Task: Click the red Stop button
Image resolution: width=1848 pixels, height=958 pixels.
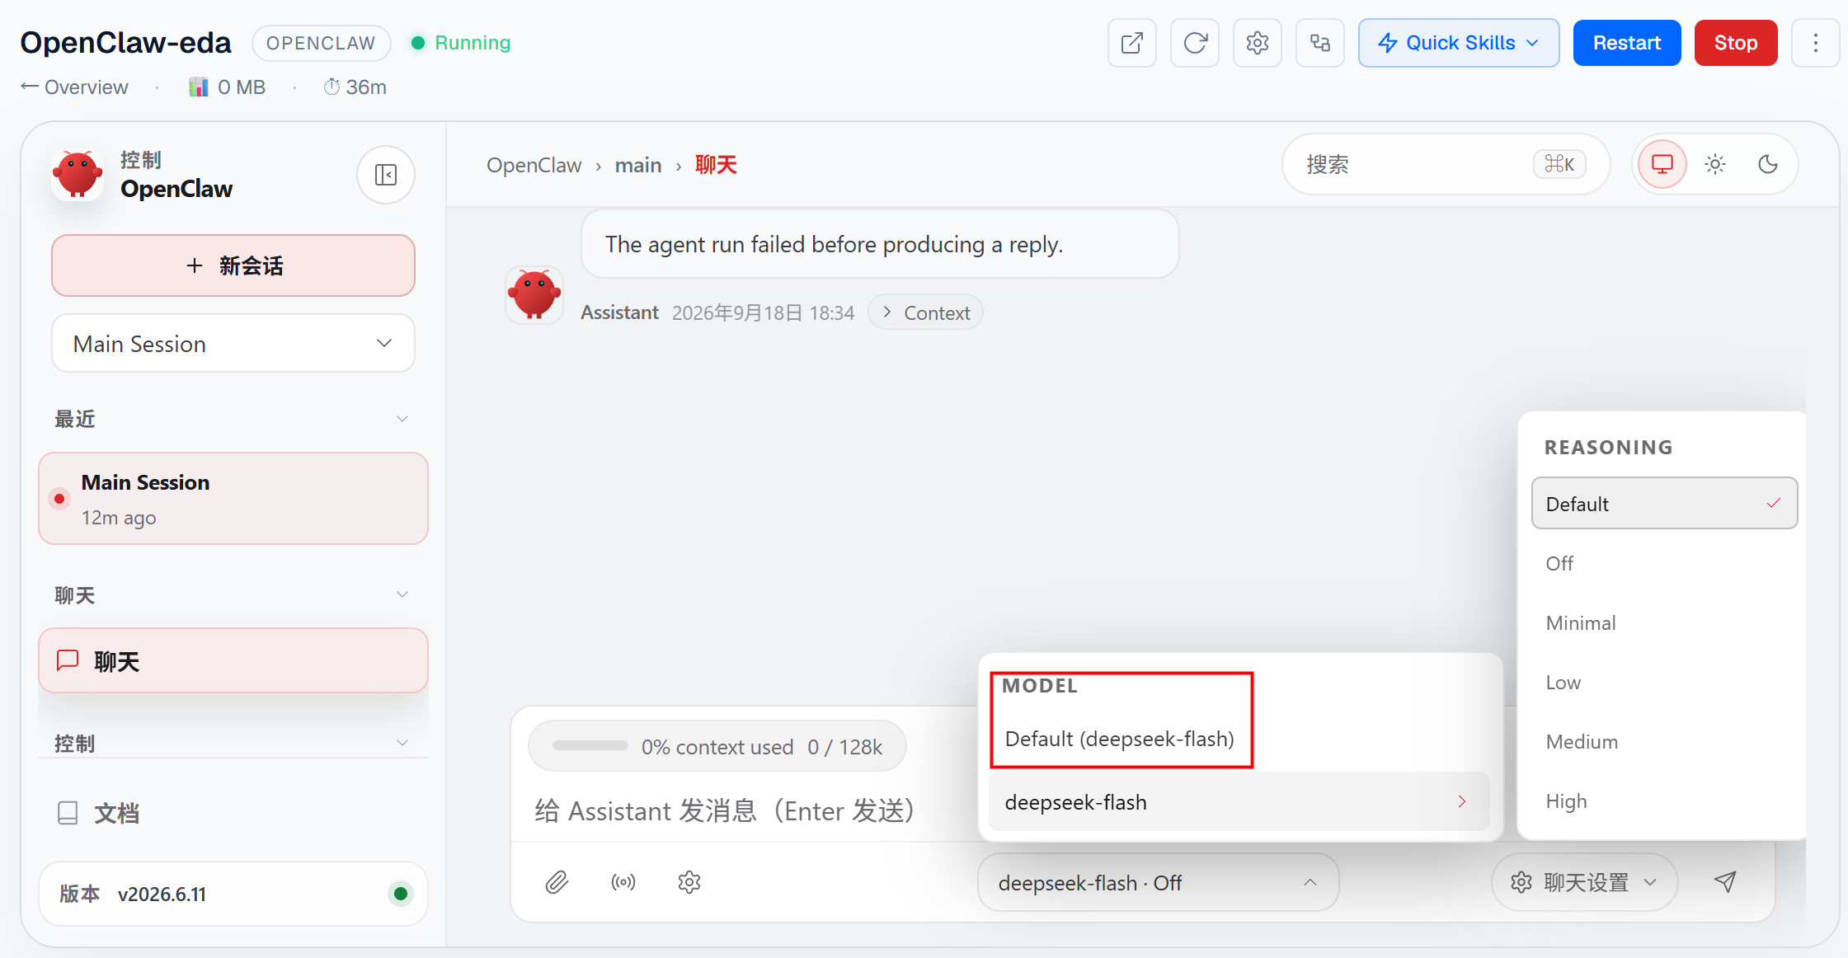Action: pyautogui.click(x=1735, y=43)
